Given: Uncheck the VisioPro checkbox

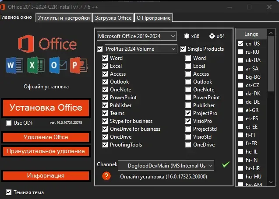Looking at the screenshot, I should (188, 121).
